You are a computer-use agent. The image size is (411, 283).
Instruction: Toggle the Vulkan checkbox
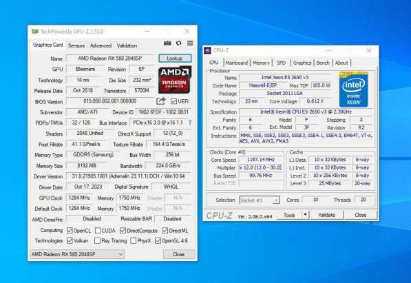click(x=70, y=240)
